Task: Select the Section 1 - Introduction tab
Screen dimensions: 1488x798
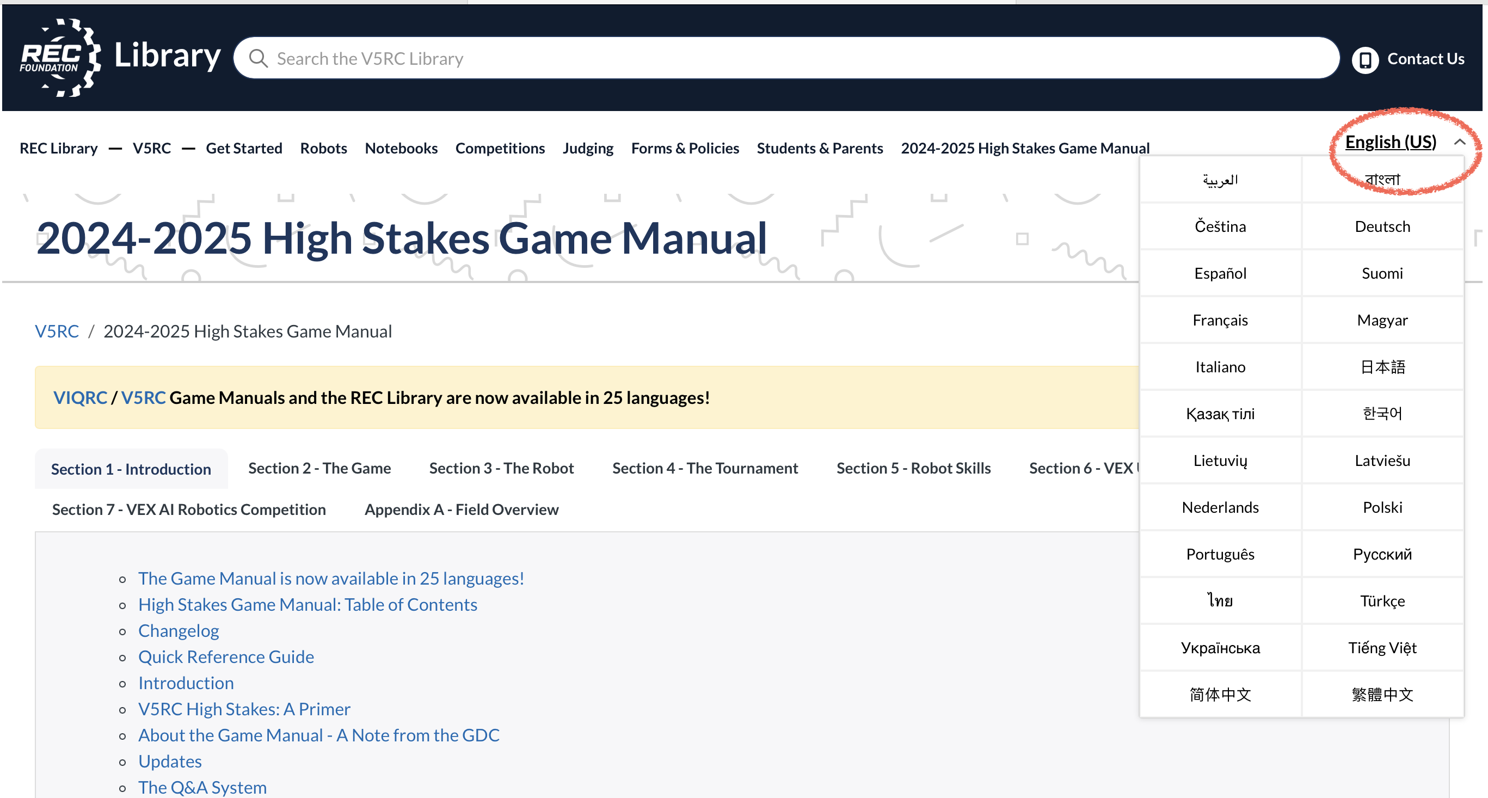Action: 131,469
